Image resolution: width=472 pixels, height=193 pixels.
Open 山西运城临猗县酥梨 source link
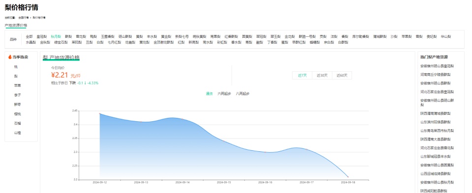point(436,174)
